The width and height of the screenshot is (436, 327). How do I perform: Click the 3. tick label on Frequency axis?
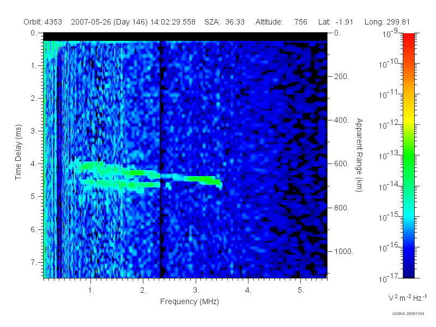pos(196,290)
